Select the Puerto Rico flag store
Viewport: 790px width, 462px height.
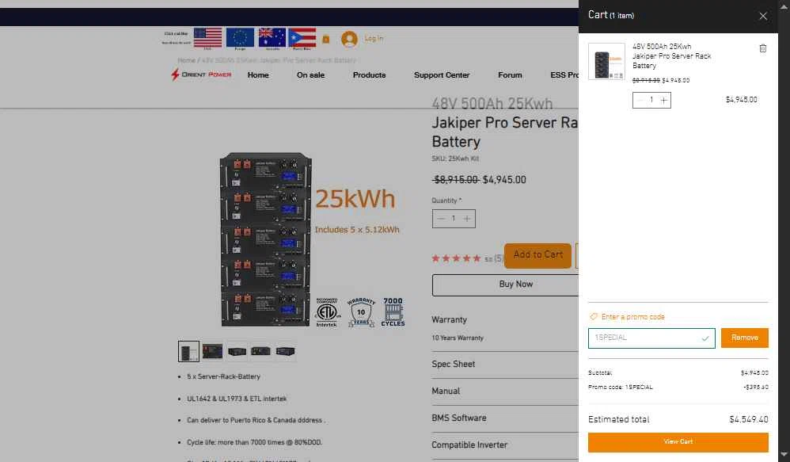tap(302, 38)
